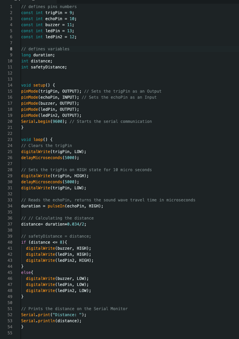Click the '// defines pins numbers' comment
Viewport: 239px width, 339px height.
coord(49,7)
